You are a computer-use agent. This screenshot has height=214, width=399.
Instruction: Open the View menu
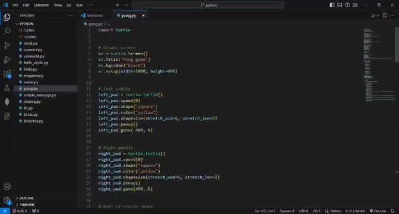coord(58,5)
